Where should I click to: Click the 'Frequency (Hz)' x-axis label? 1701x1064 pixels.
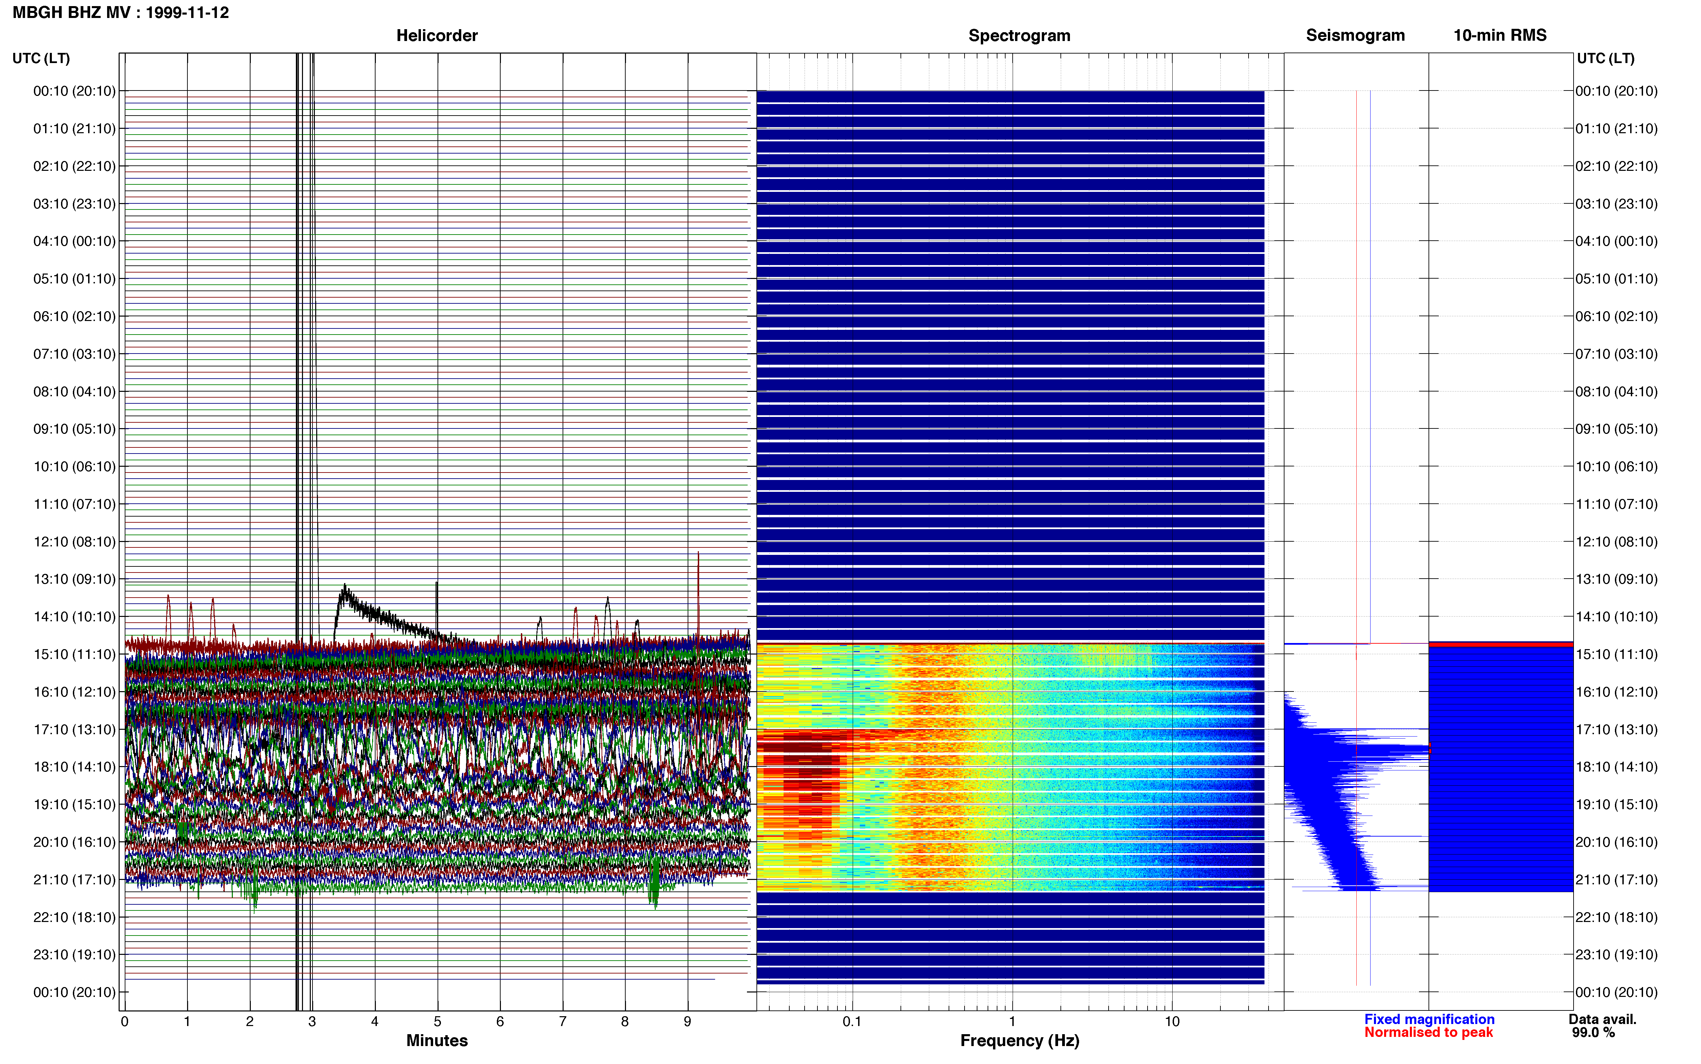tap(1019, 1041)
